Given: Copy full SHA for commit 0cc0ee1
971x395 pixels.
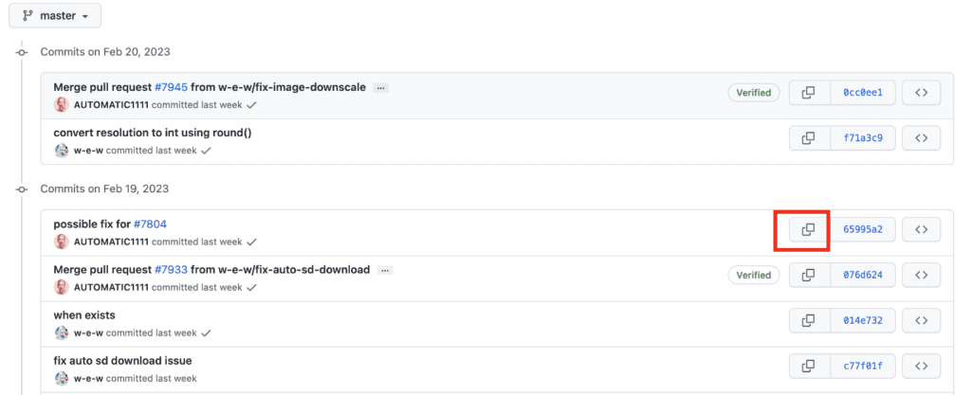Looking at the screenshot, I should [x=809, y=93].
